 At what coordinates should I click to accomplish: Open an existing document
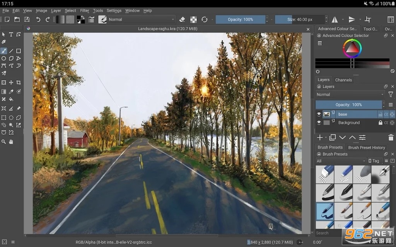point(17,19)
